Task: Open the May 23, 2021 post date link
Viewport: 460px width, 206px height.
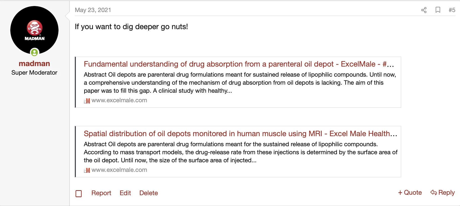Action: coord(93,10)
